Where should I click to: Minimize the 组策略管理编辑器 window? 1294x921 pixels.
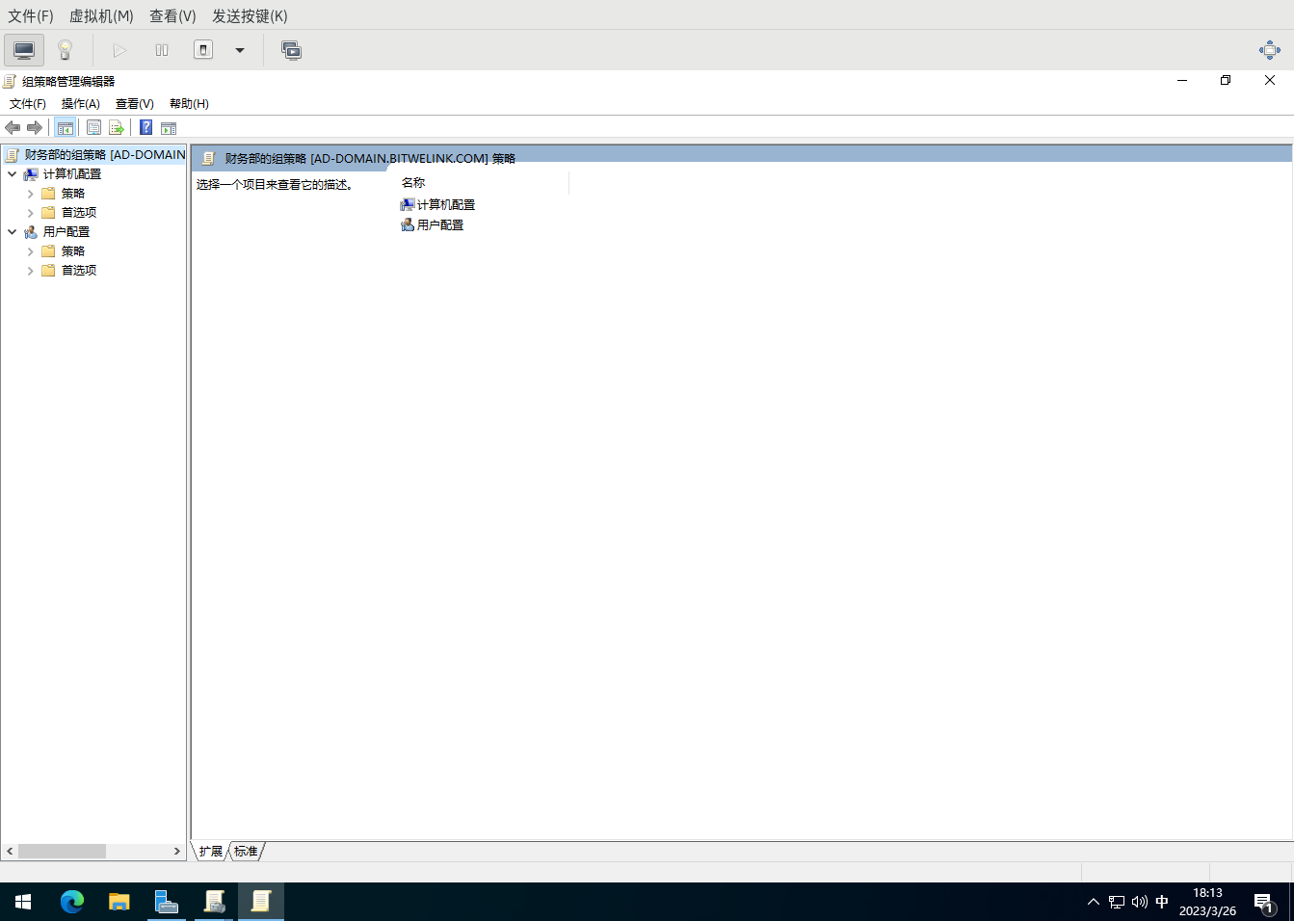point(1182,81)
